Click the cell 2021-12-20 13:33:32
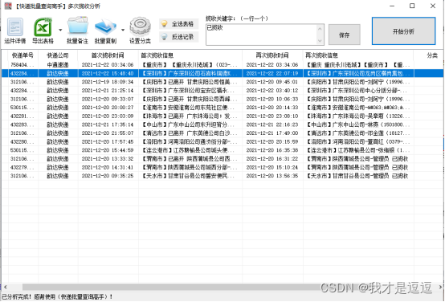The image size is (445, 302). (x=108, y=159)
